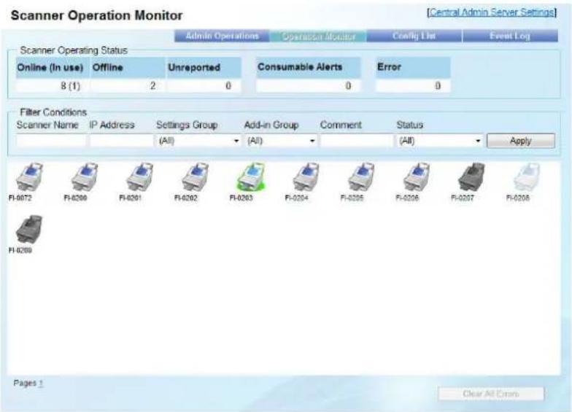Select the FI-0200 scanner icon
Image resolution: width=572 pixels, height=412 pixels.
coord(85,176)
